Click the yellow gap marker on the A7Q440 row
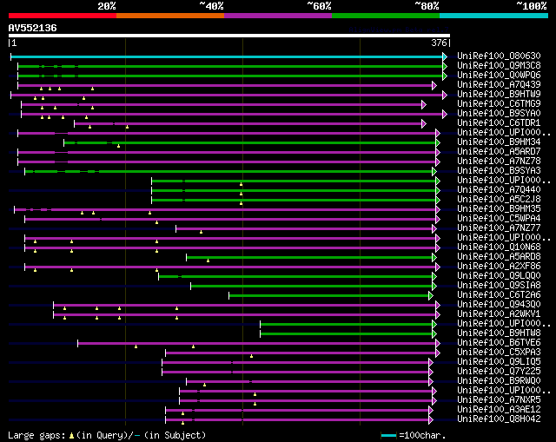The width and height of the screenshot is (556, 442). [x=242, y=194]
